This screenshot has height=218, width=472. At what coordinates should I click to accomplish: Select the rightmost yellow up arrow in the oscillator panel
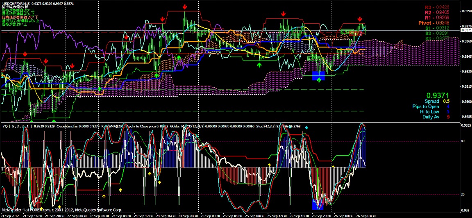[x=333, y=167]
